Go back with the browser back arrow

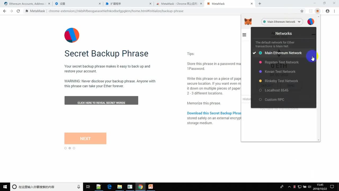(x=5, y=11)
